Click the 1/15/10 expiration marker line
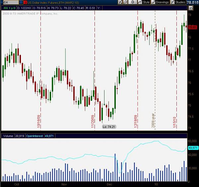Screen dimensions: 199x187 click(176, 71)
